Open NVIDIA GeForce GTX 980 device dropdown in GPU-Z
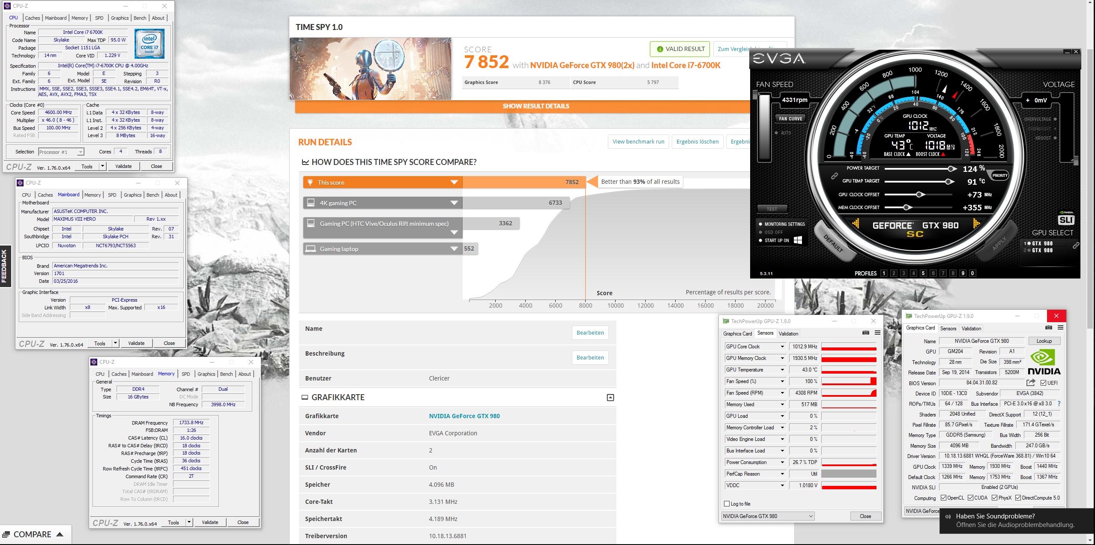Image resolution: width=1095 pixels, height=545 pixels. [768, 516]
